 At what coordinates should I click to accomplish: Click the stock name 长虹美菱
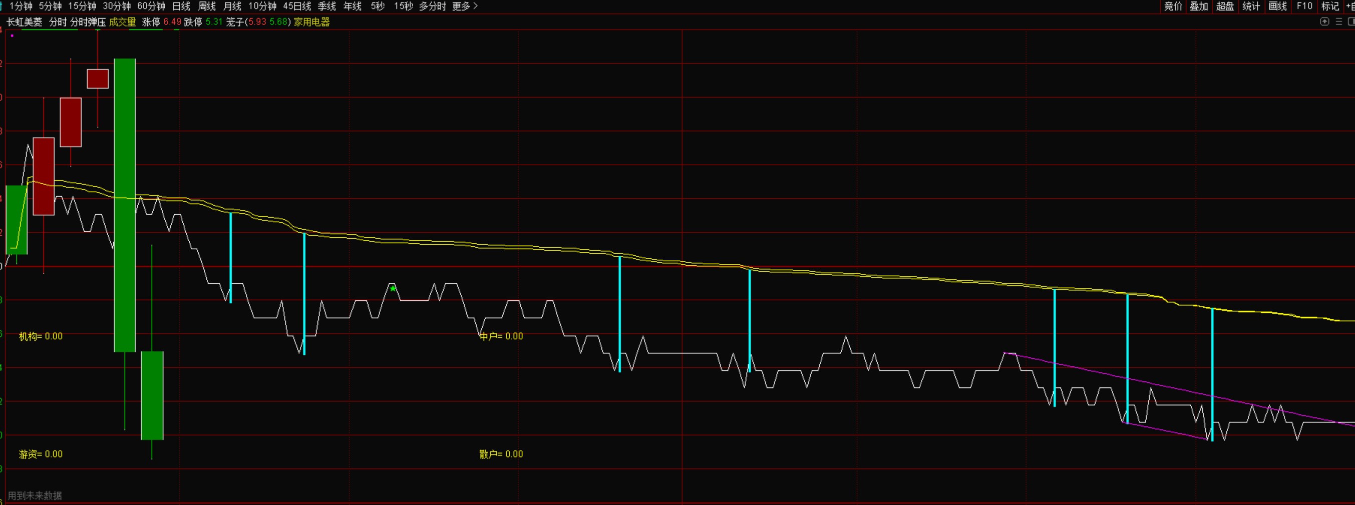coord(24,22)
